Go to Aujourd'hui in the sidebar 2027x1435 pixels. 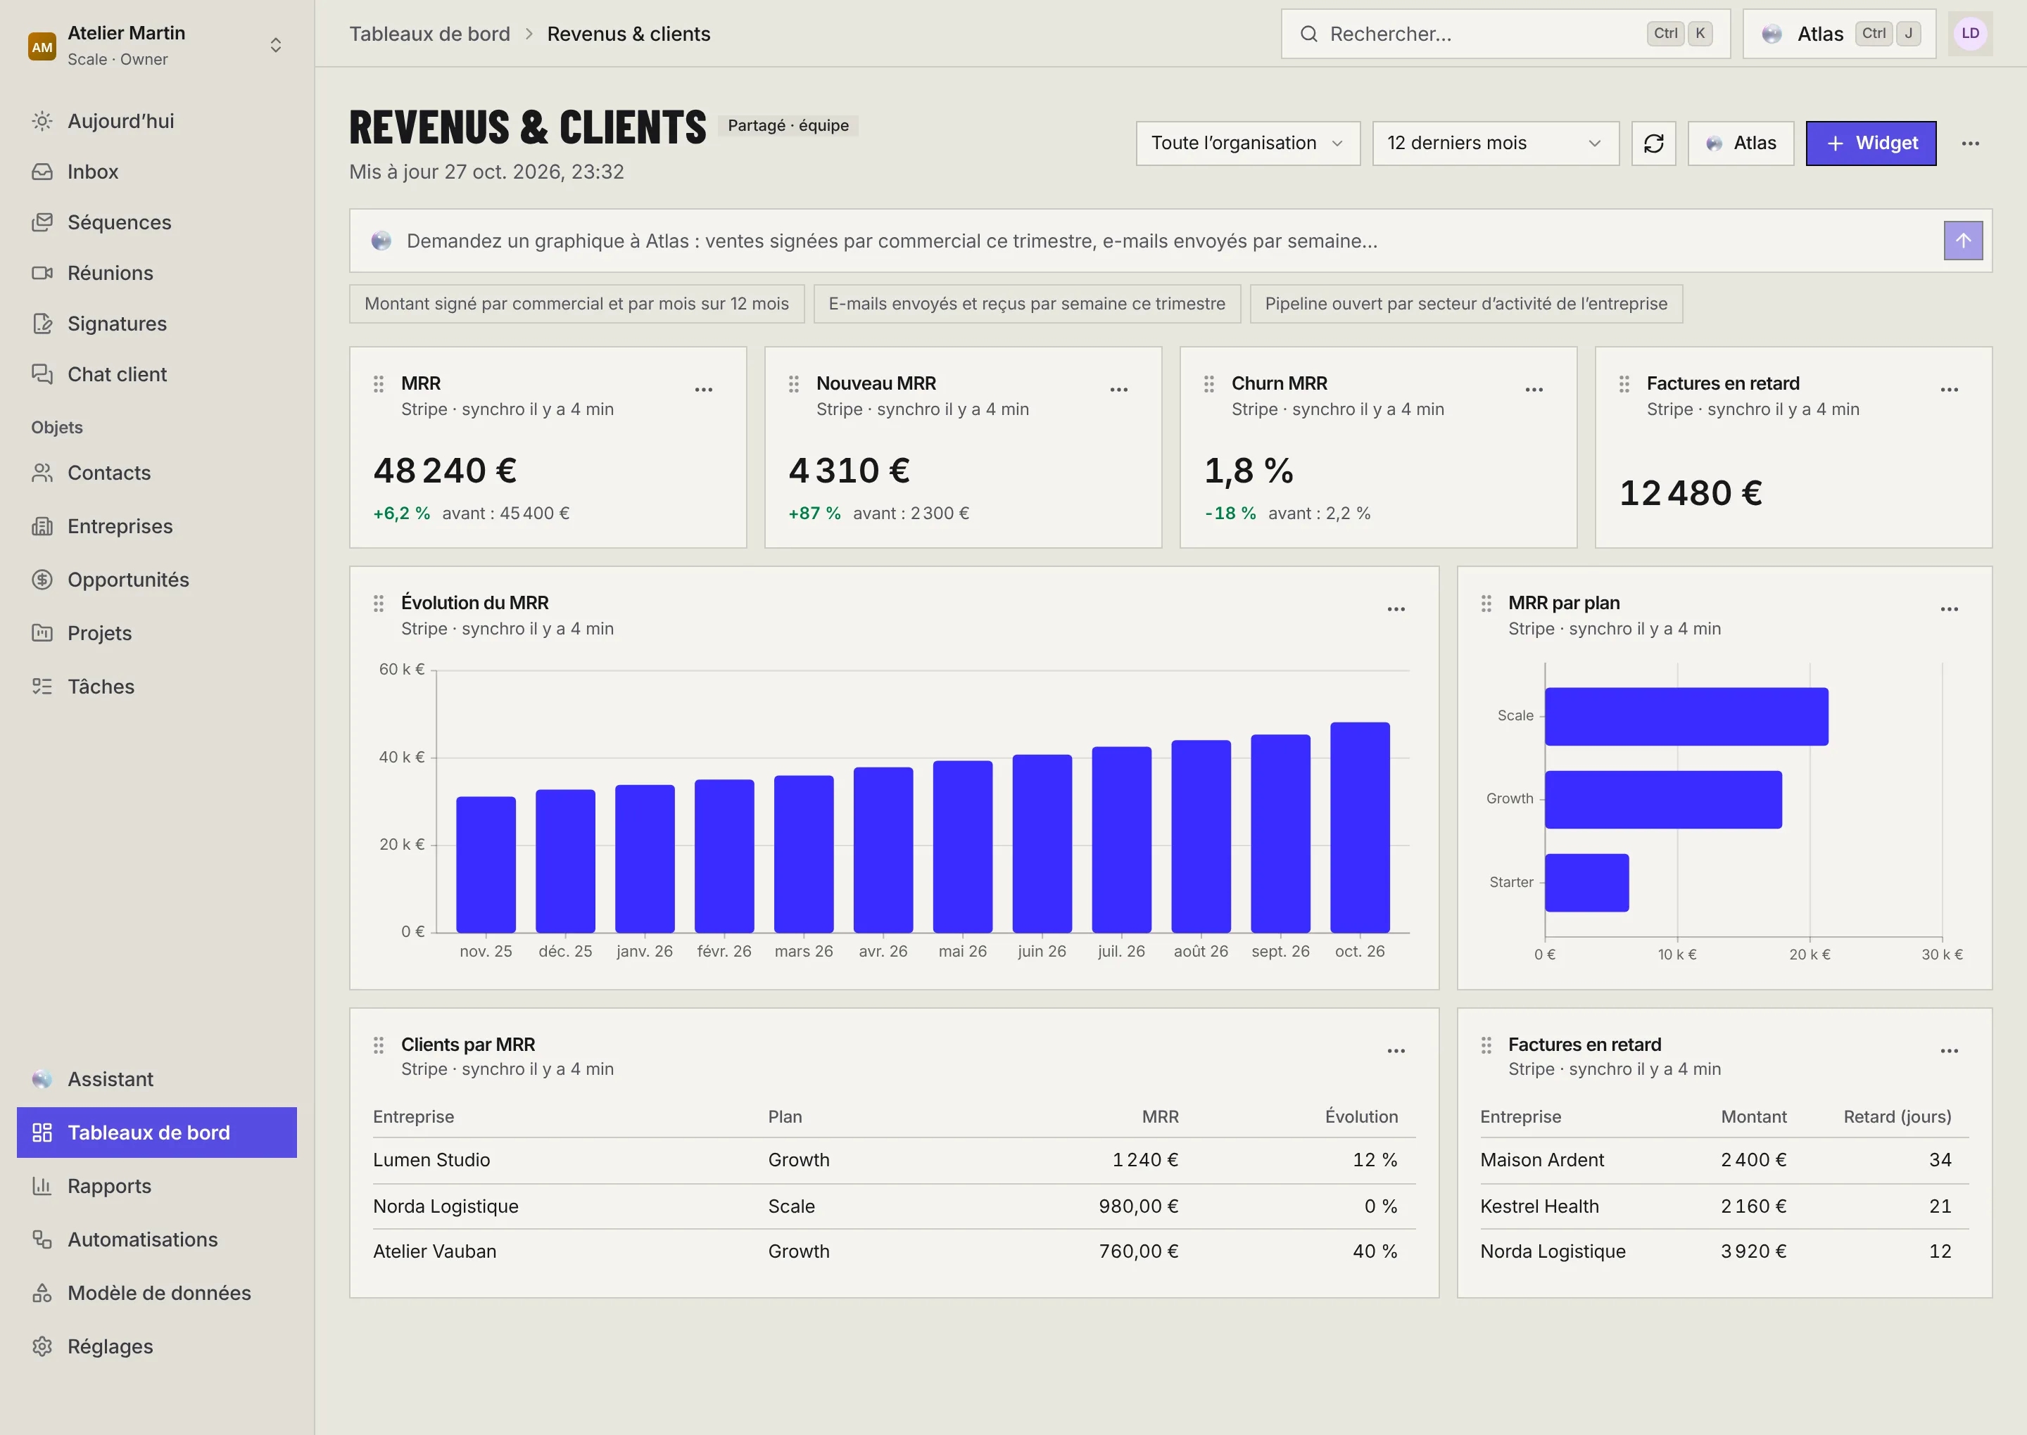[156, 121]
